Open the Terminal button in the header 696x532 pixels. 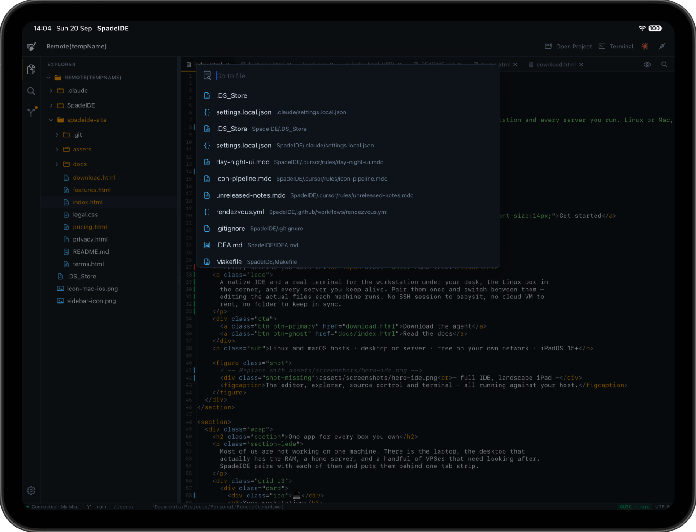click(x=616, y=47)
